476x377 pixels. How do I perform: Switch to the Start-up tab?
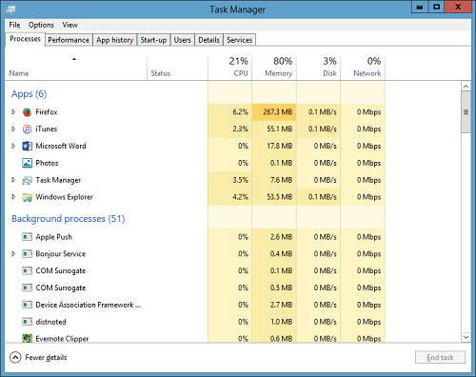coord(153,40)
